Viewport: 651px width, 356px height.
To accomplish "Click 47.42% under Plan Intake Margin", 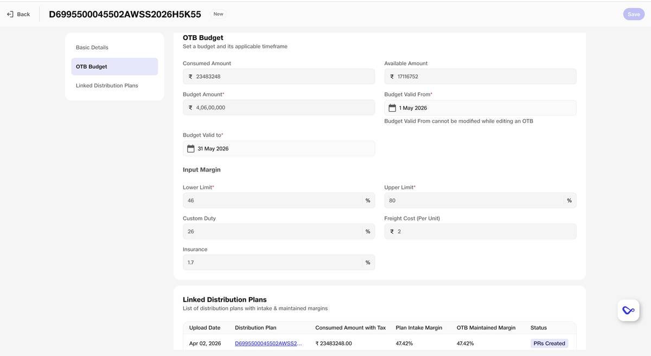I will point(404,344).
